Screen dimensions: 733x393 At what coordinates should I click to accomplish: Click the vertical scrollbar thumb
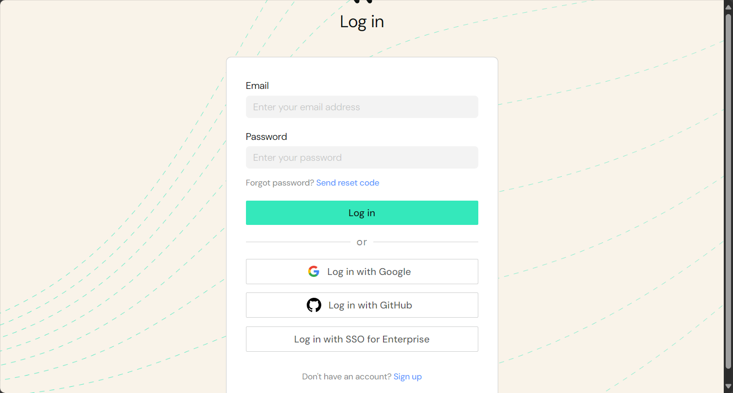pos(728,191)
